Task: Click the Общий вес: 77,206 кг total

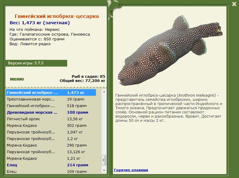Action: 82,81
